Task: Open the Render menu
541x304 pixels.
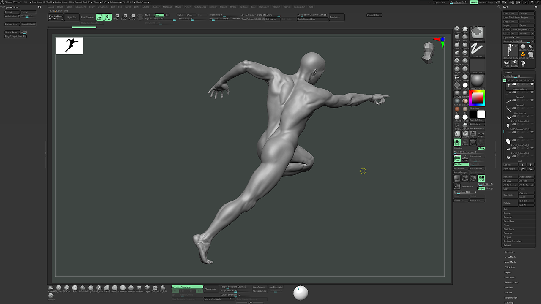Action: click(x=213, y=7)
